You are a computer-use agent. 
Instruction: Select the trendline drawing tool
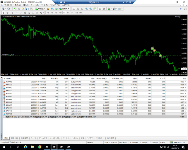point(20,13)
